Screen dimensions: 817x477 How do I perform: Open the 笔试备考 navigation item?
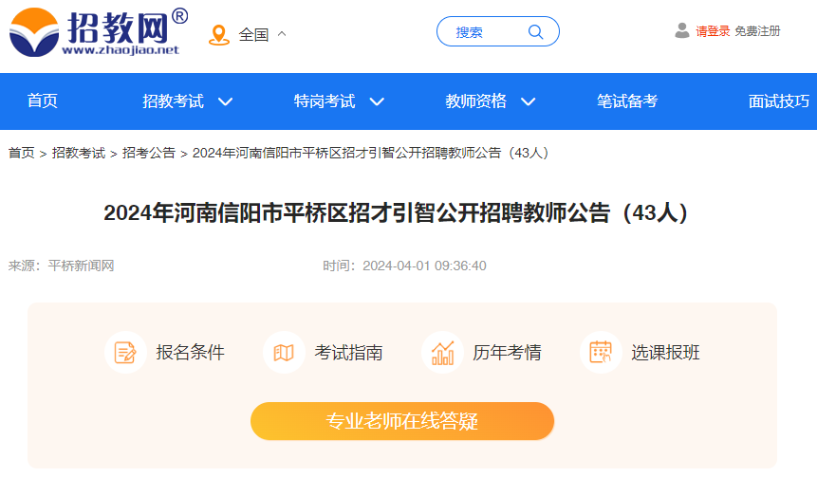click(x=627, y=101)
